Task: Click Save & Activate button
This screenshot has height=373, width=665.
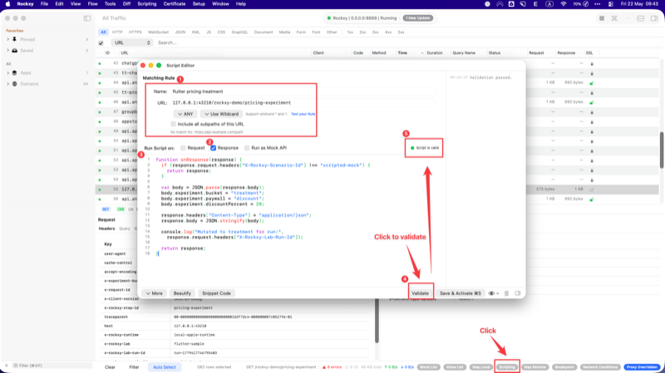Action: pos(461,293)
